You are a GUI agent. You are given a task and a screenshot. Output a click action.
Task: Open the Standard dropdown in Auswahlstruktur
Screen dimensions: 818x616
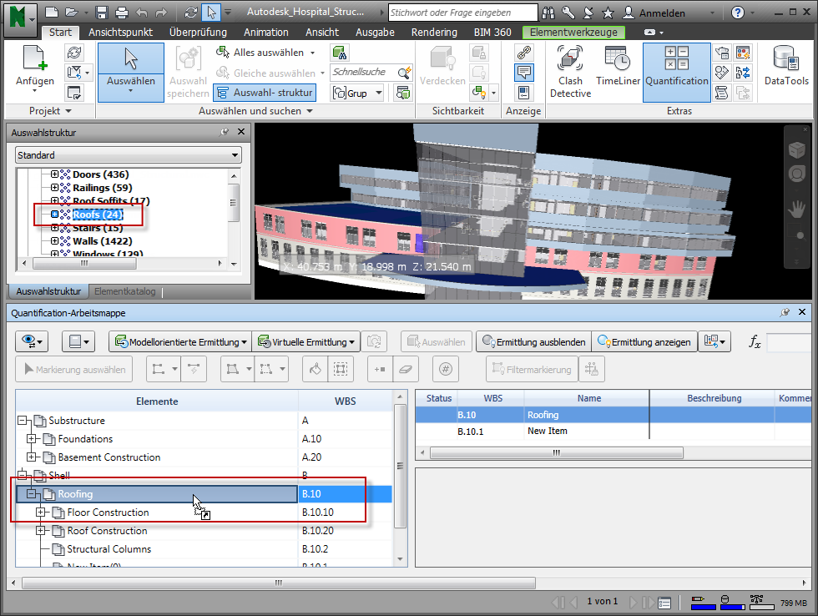coord(128,155)
